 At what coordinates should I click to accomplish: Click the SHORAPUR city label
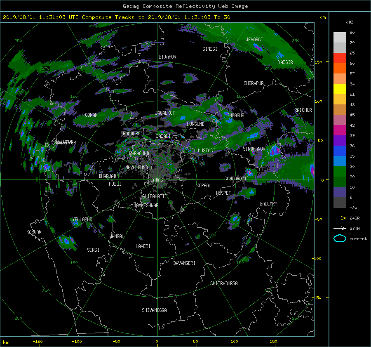[x=254, y=83]
